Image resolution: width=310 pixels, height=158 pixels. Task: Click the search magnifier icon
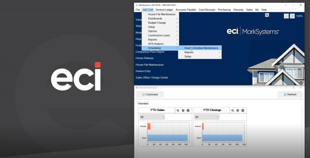(x=267, y=15)
